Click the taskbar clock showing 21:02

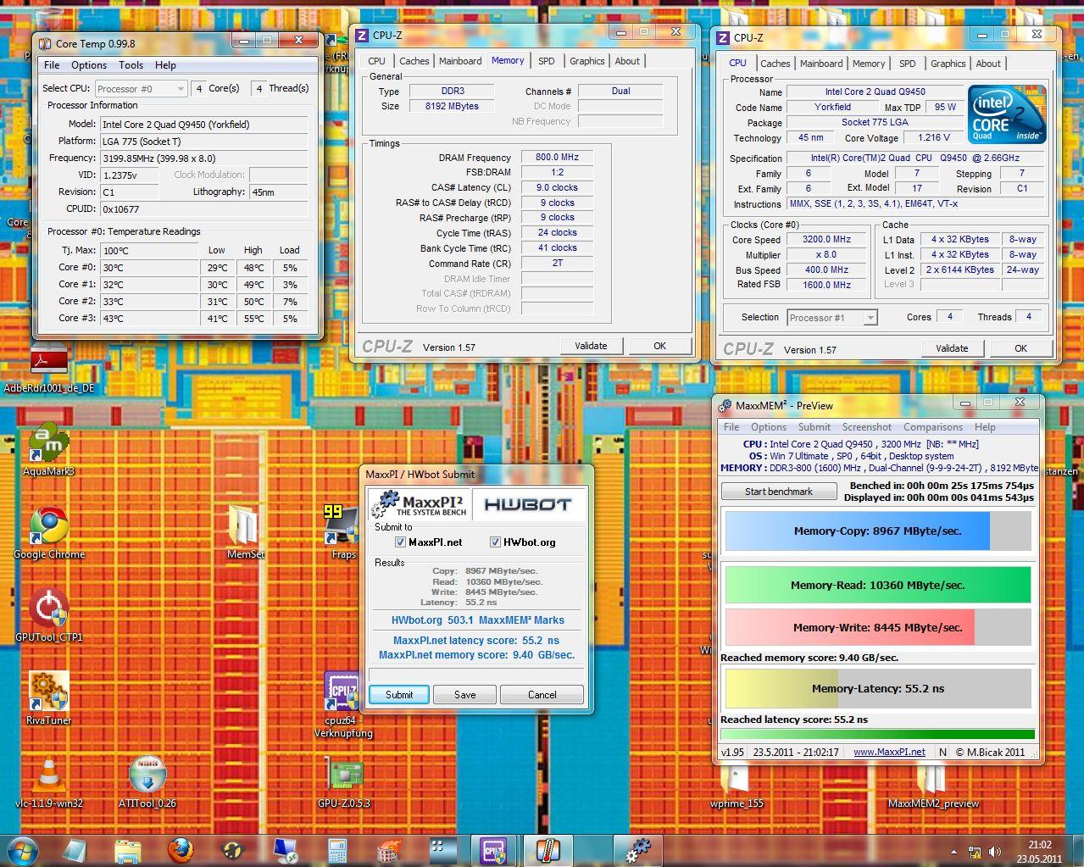(1039, 851)
